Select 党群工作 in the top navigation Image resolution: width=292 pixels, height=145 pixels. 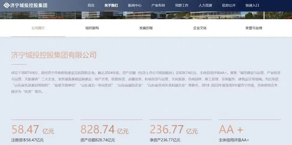182,5
